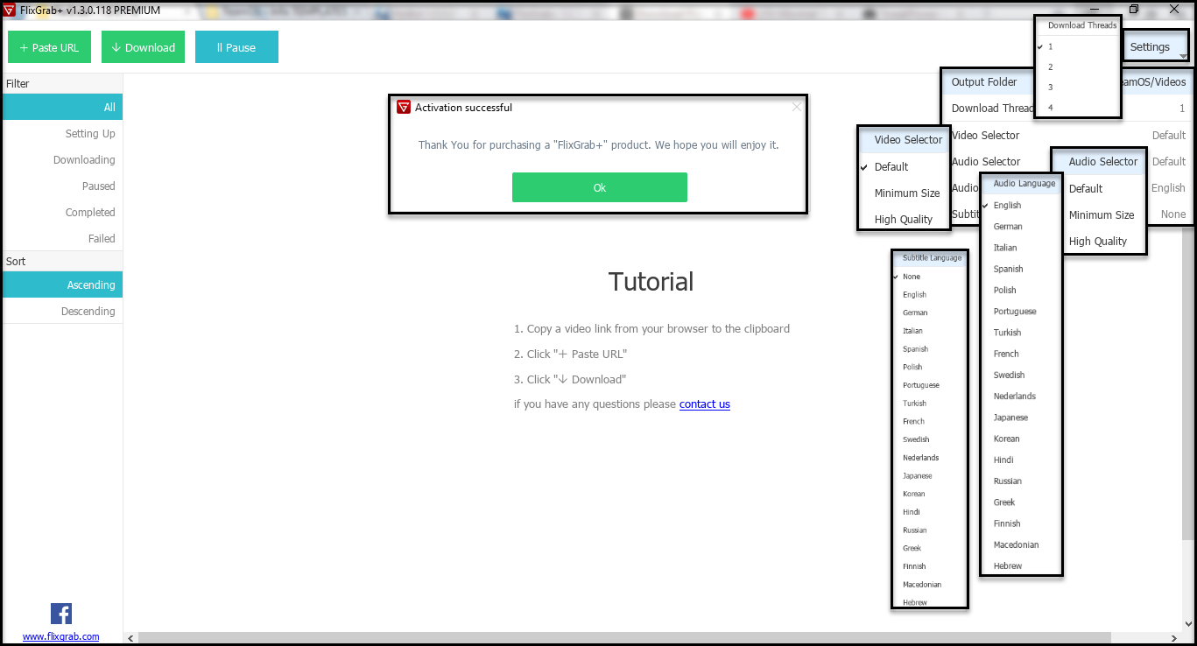Select Korean in Audio Language list
The image size is (1197, 646).
coord(1021,439)
